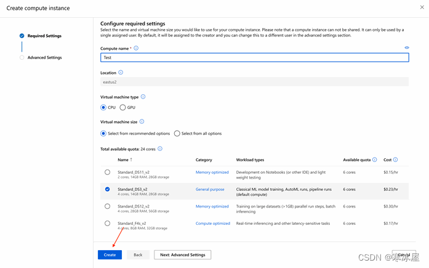Choose Select from all options radio

pyautogui.click(x=177, y=134)
